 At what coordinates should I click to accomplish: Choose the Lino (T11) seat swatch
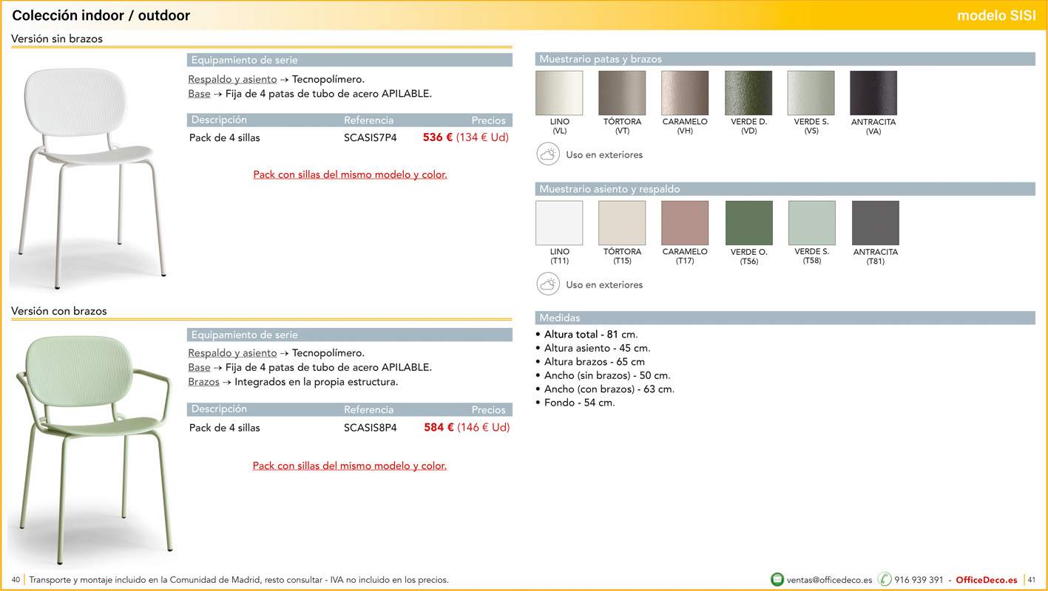[x=559, y=223]
